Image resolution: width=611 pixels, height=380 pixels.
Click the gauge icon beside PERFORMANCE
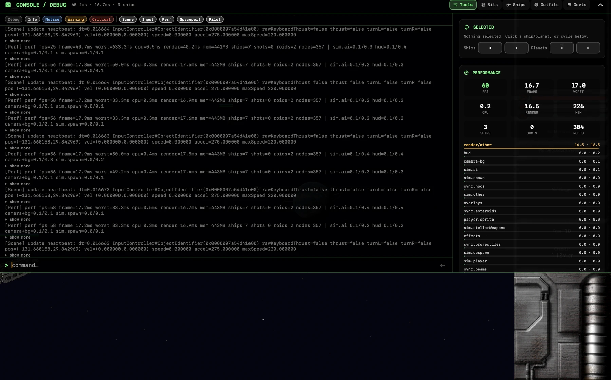point(466,73)
